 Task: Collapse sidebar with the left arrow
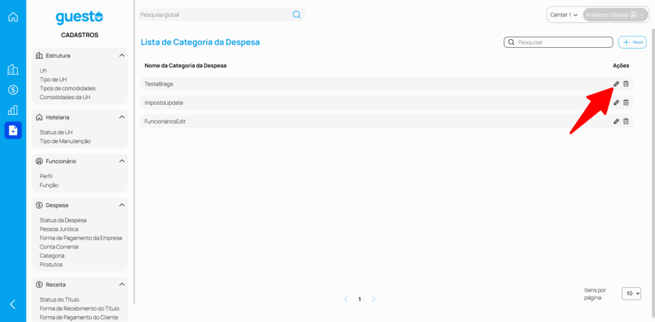(x=13, y=304)
